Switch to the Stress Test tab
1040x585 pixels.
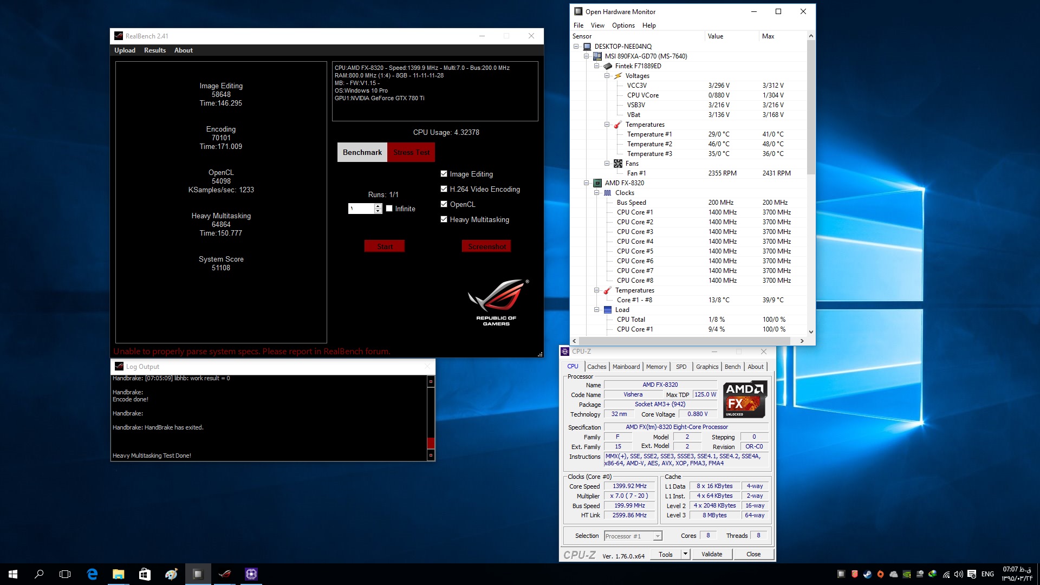tap(411, 152)
